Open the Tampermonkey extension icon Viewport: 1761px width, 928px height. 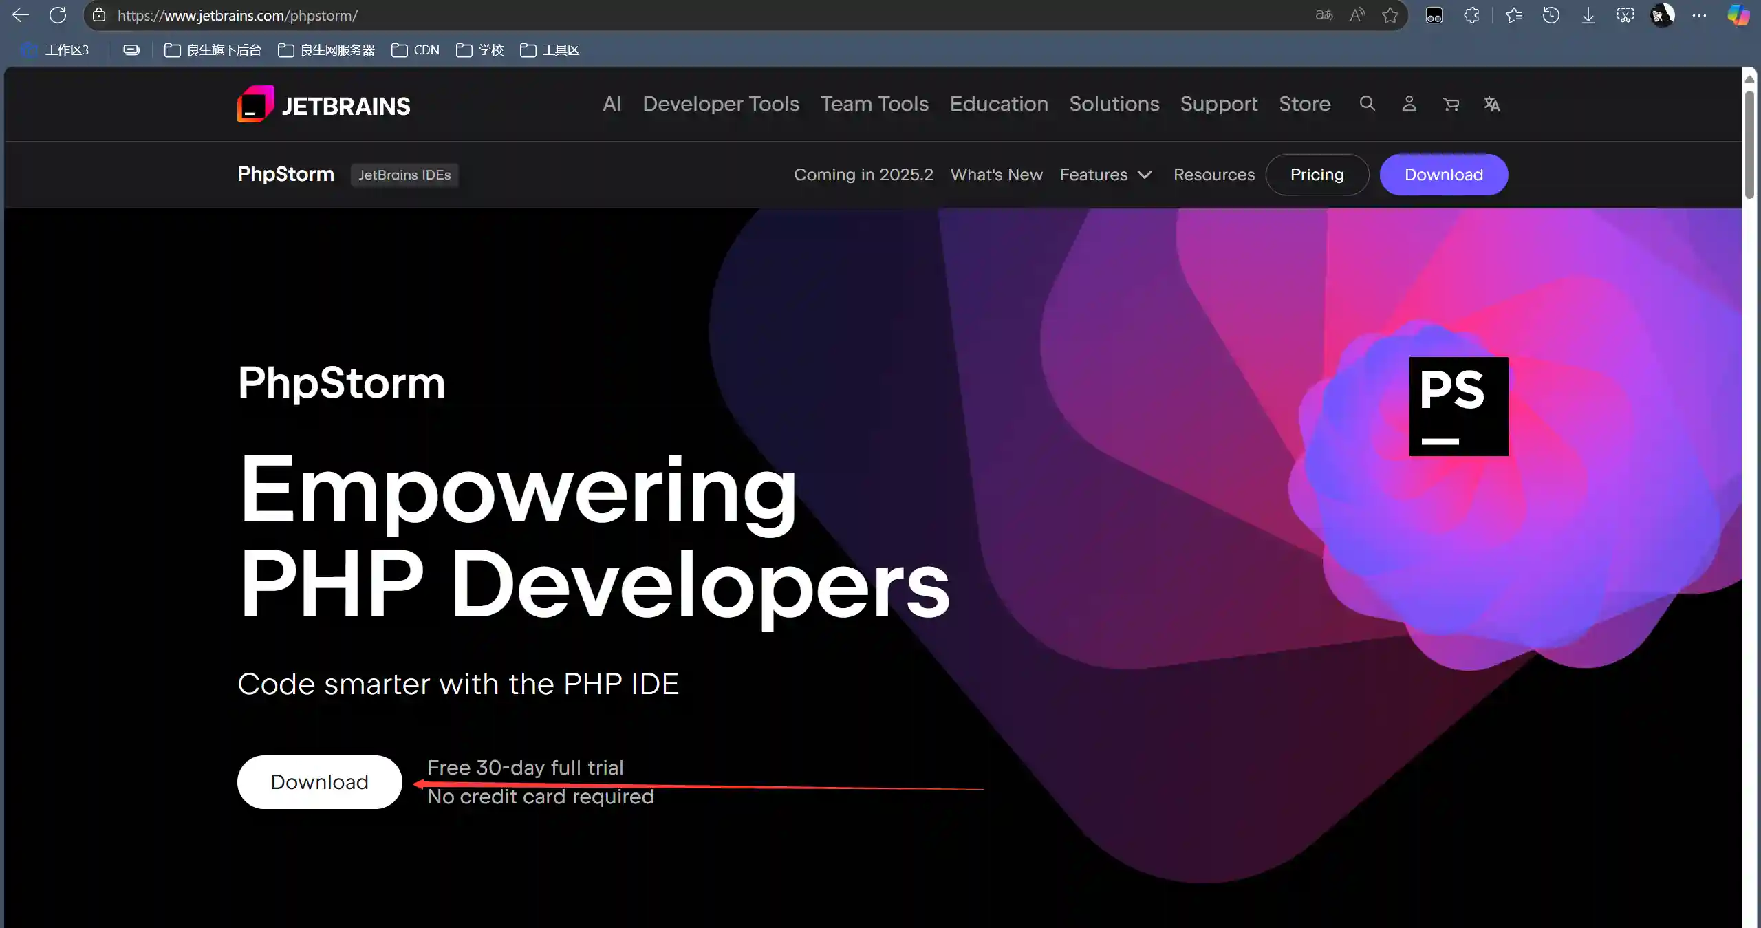[1434, 15]
